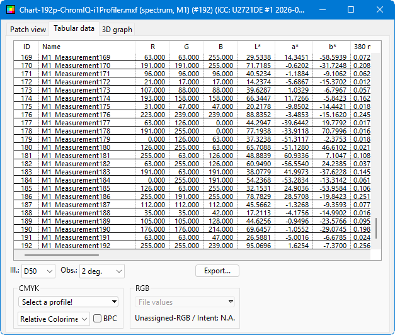The height and width of the screenshot is (335, 395).
Task: Click the name M1_Measurement181
Action: [76, 156]
